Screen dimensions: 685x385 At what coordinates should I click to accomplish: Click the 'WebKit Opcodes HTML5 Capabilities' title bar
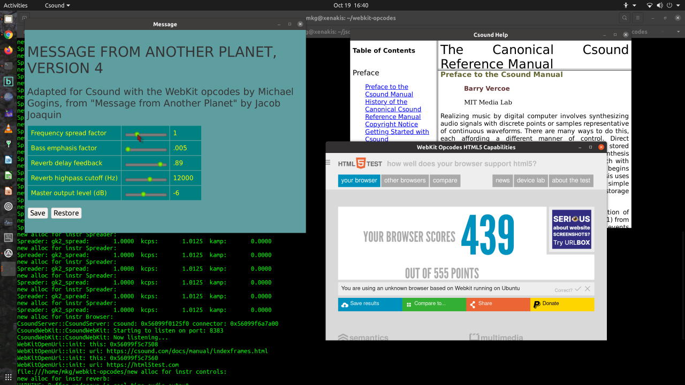[466, 147]
